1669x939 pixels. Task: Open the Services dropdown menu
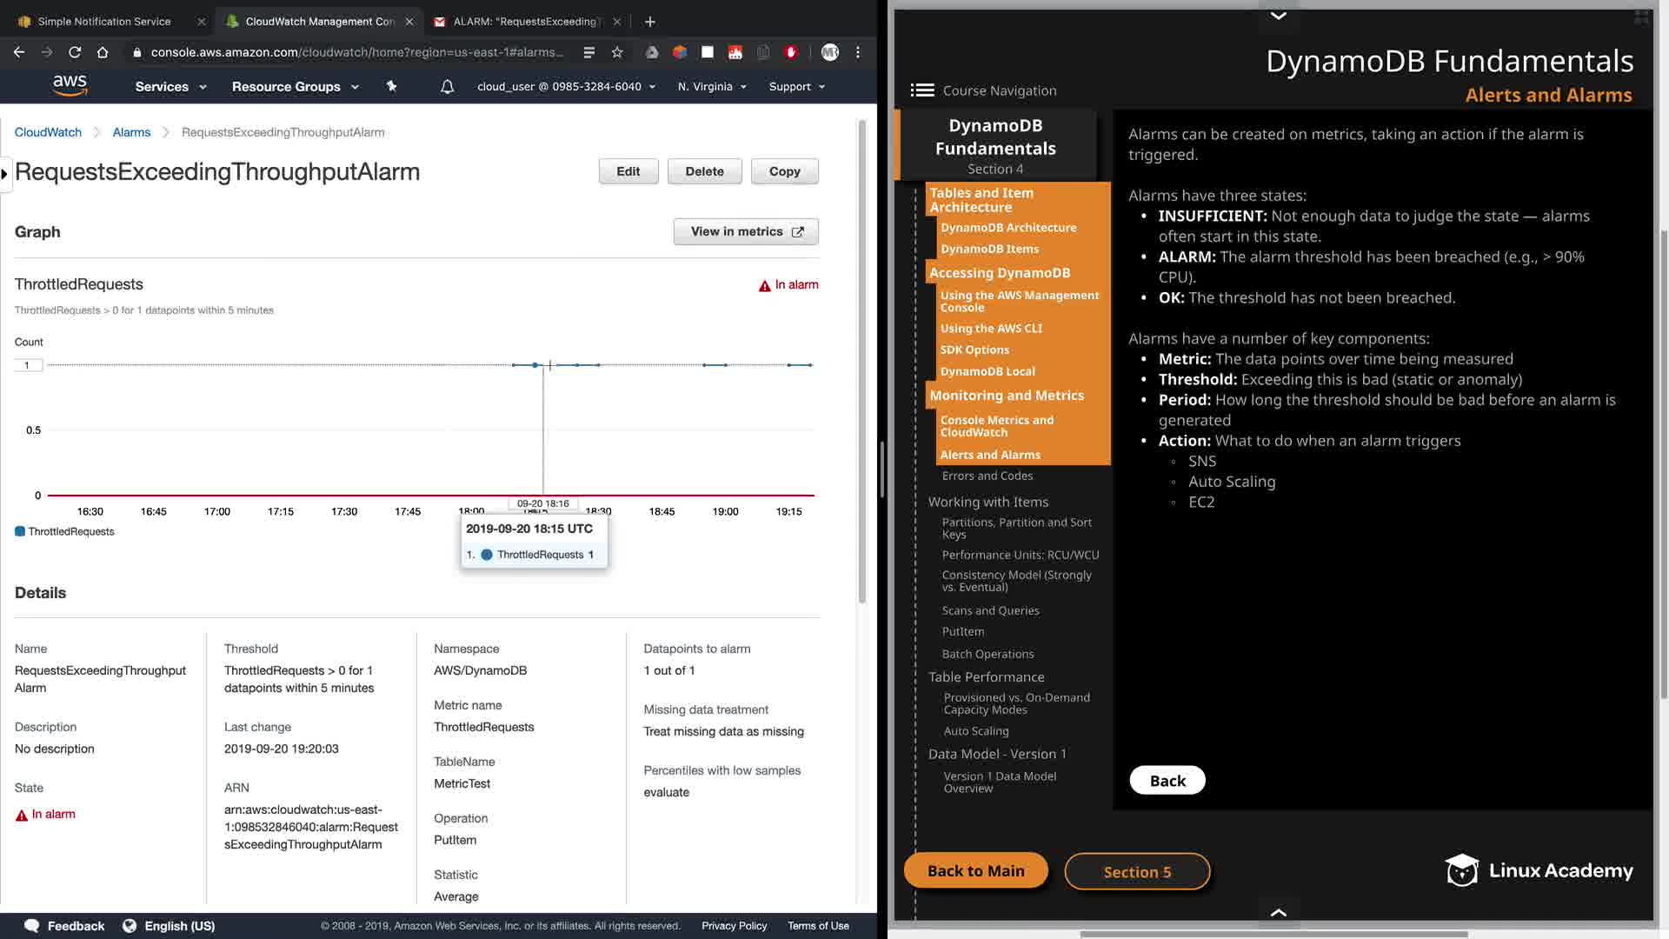coord(170,86)
